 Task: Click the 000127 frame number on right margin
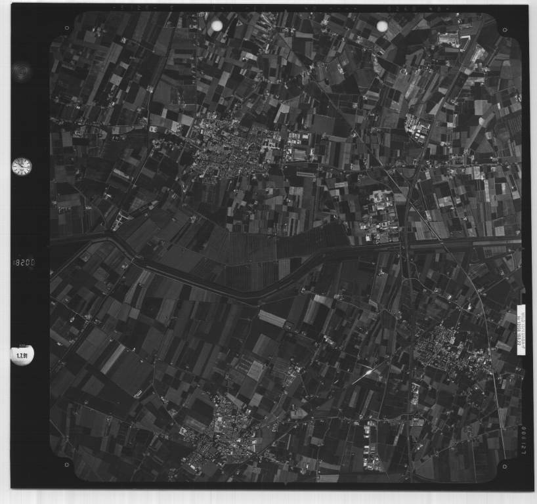pyautogui.click(x=523, y=438)
